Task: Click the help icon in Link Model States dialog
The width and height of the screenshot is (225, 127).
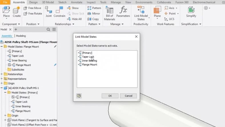Action: 79,96
